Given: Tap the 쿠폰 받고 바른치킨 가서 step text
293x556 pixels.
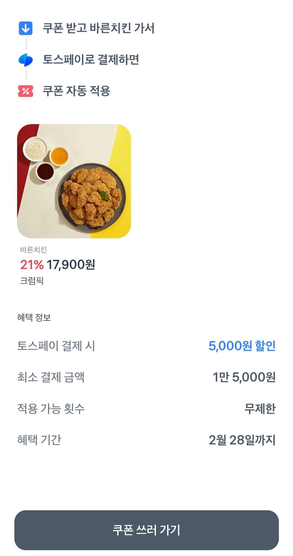Looking at the screenshot, I should [98, 28].
